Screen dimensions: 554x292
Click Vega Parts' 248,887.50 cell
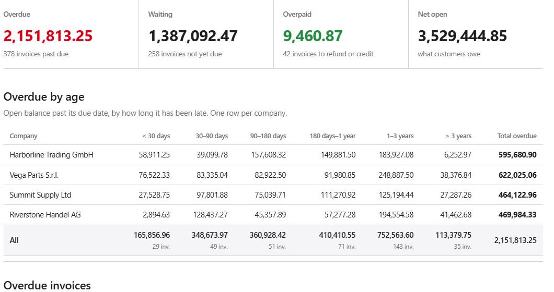pyautogui.click(x=396, y=175)
